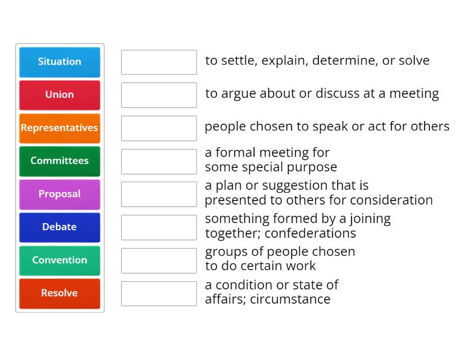Click the definition text 'to settle, explain, determine'

[x=317, y=61]
